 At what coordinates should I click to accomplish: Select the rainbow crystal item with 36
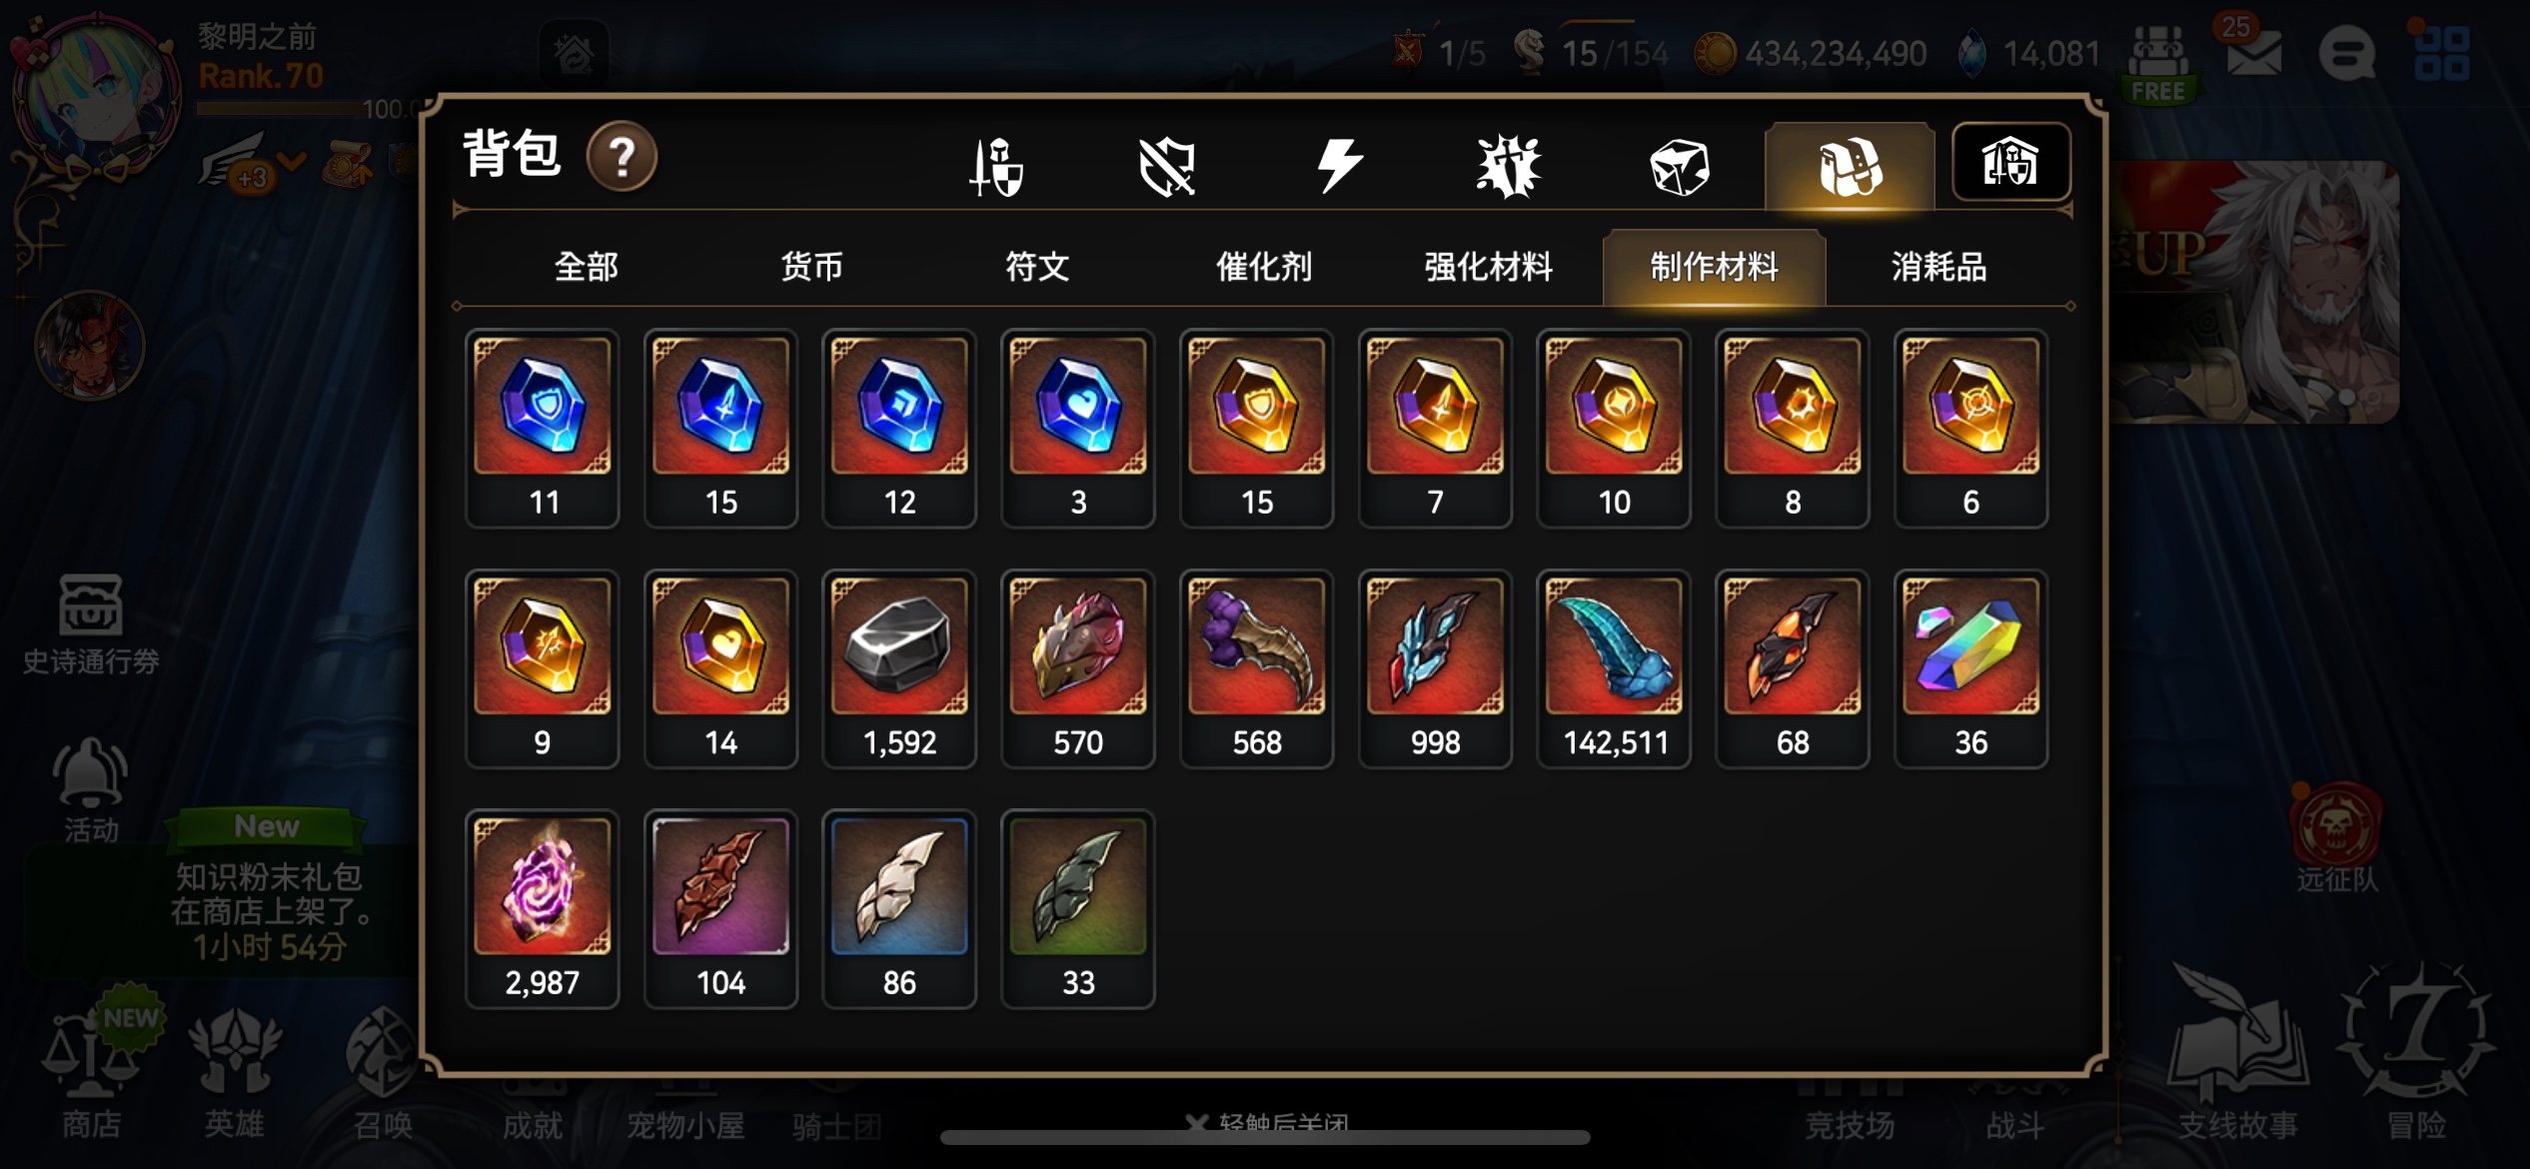(x=1971, y=668)
